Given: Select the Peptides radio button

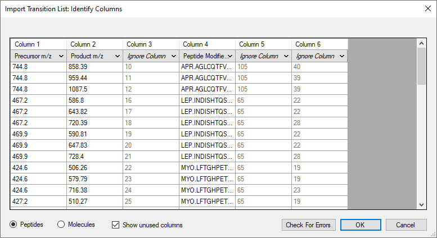Looking at the screenshot, I should [13, 225].
